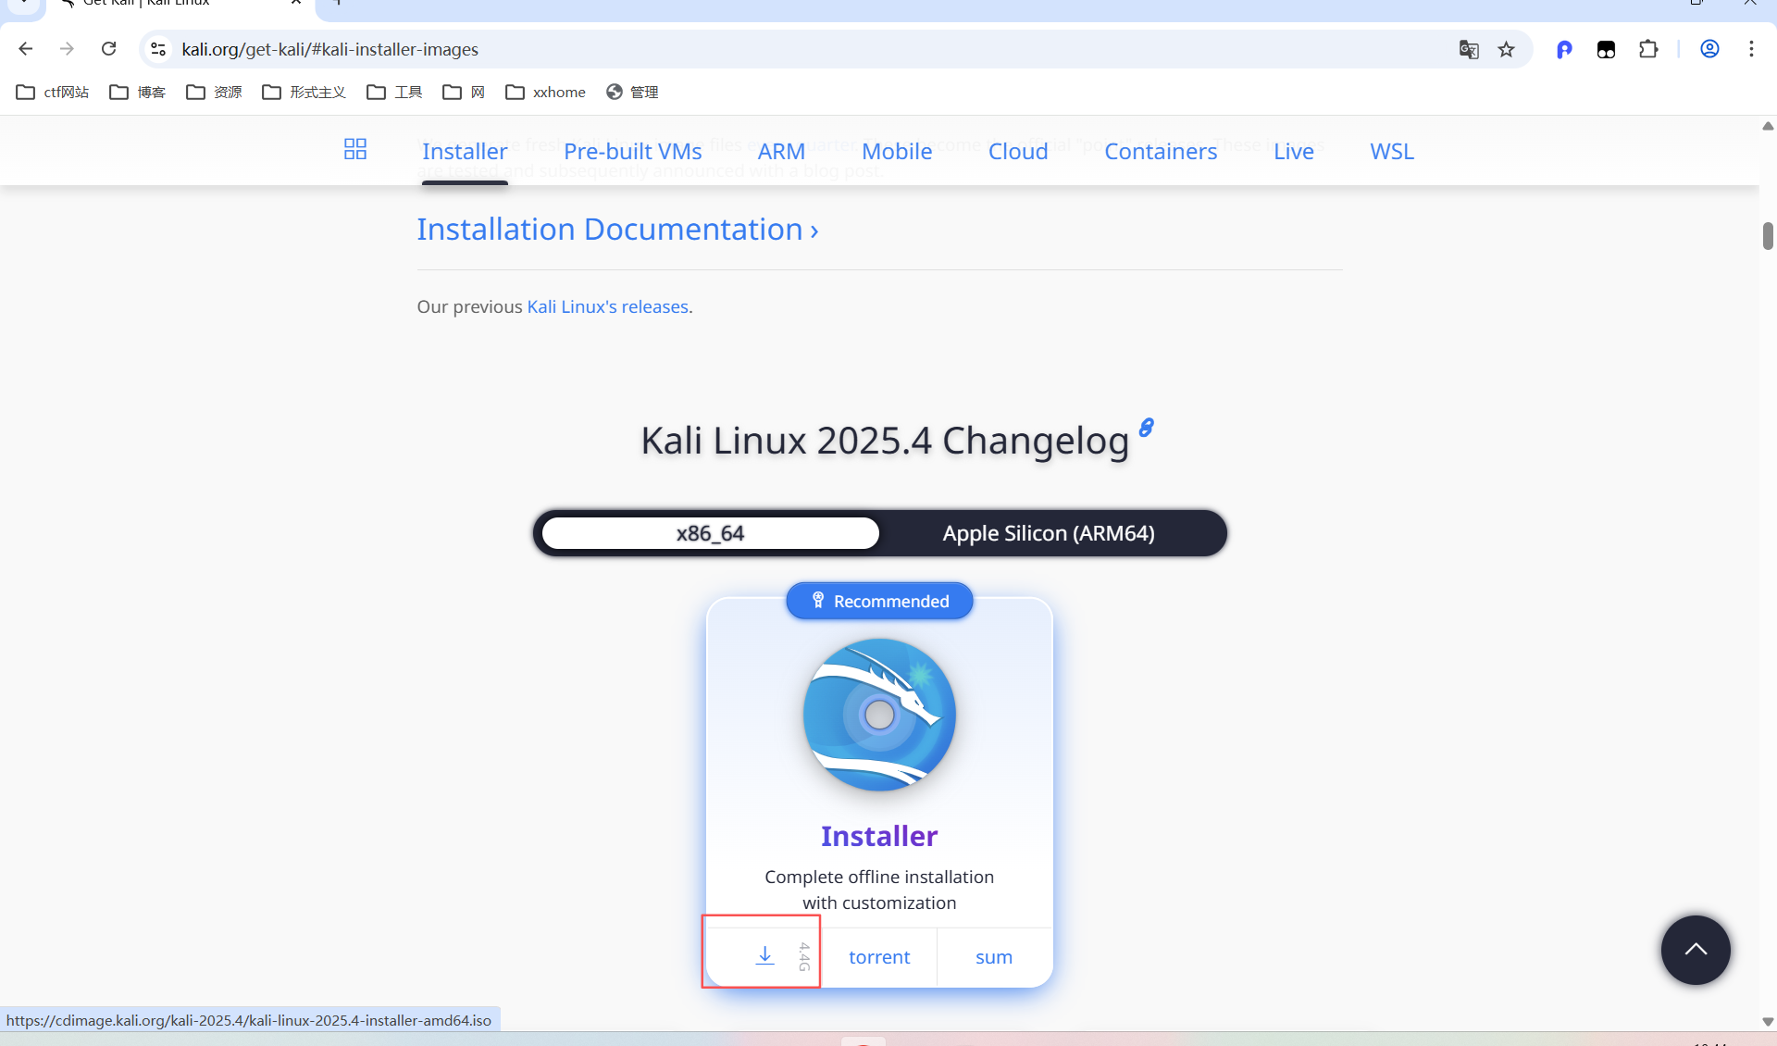This screenshot has width=1777, height=1046.
Task: Open the xxhome bookmark folder
Action: (x=546, y=92)
